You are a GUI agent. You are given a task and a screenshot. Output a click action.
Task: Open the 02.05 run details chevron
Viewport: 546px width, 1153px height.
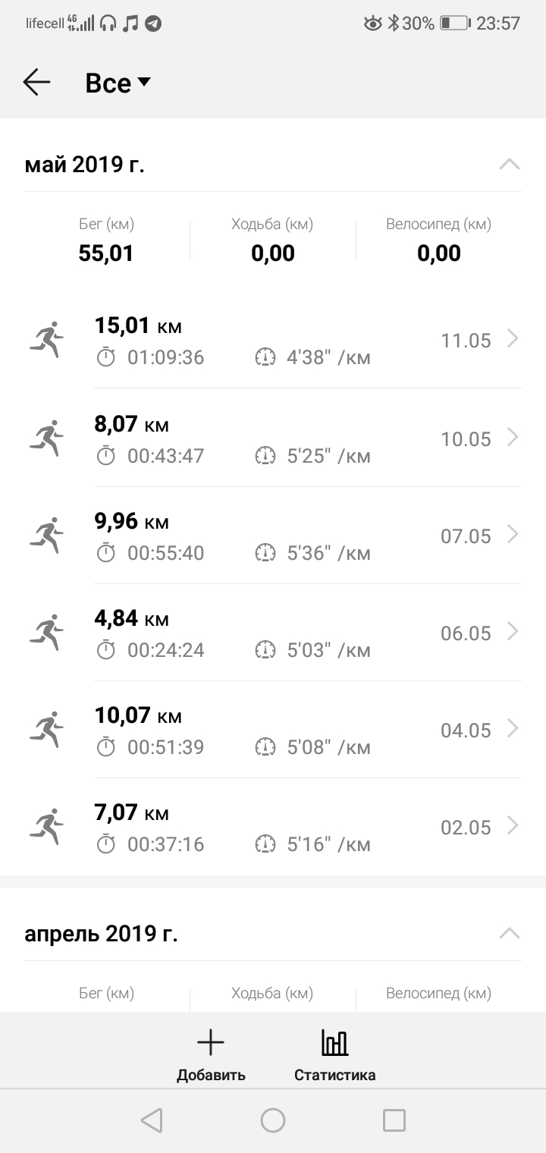(x=513, y=826)
